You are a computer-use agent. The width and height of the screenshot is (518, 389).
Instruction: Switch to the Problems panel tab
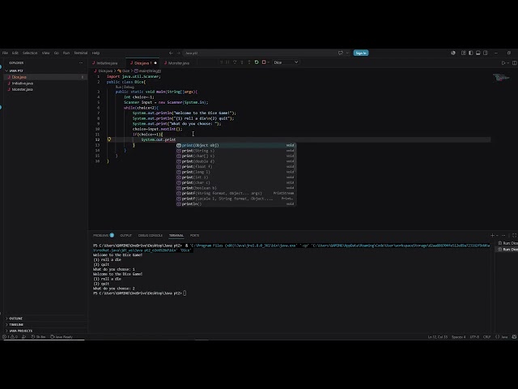[x=104, y=235]
